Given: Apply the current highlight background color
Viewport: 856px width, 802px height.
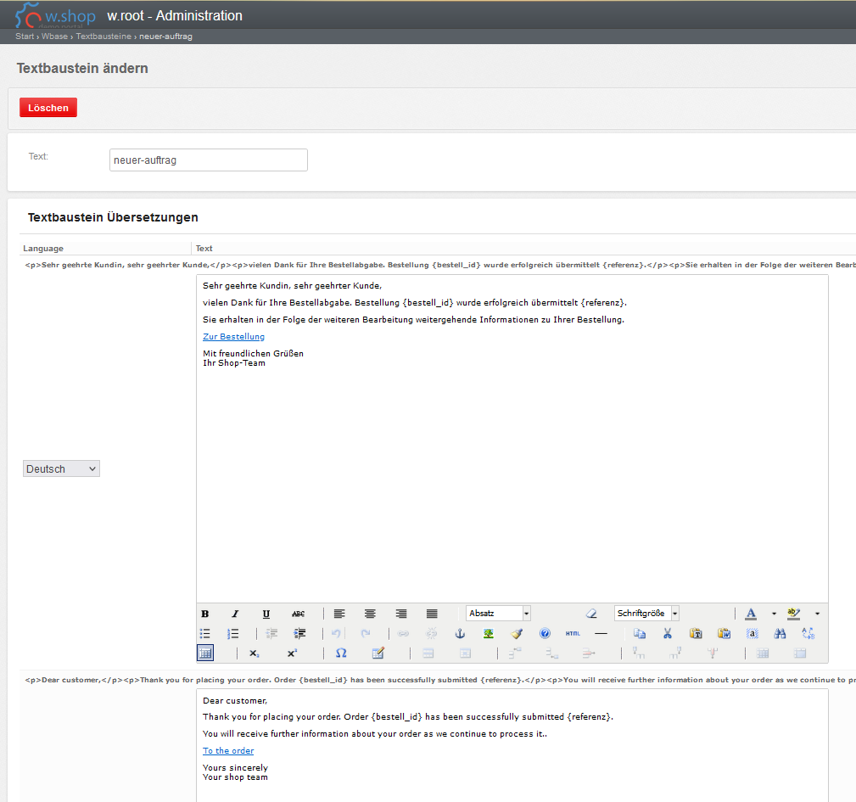Looking at the screenshot, I should coord(794,614).
